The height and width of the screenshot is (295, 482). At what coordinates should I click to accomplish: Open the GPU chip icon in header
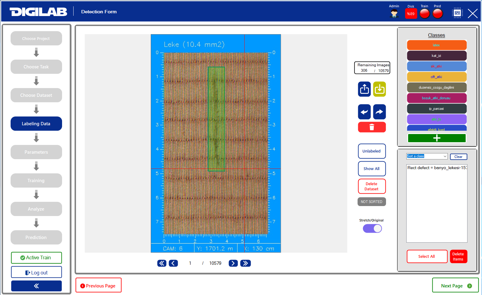(x=457, y=13)
